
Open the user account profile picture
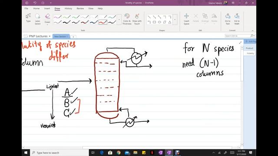pyautogui.click(x=225, y=3)
